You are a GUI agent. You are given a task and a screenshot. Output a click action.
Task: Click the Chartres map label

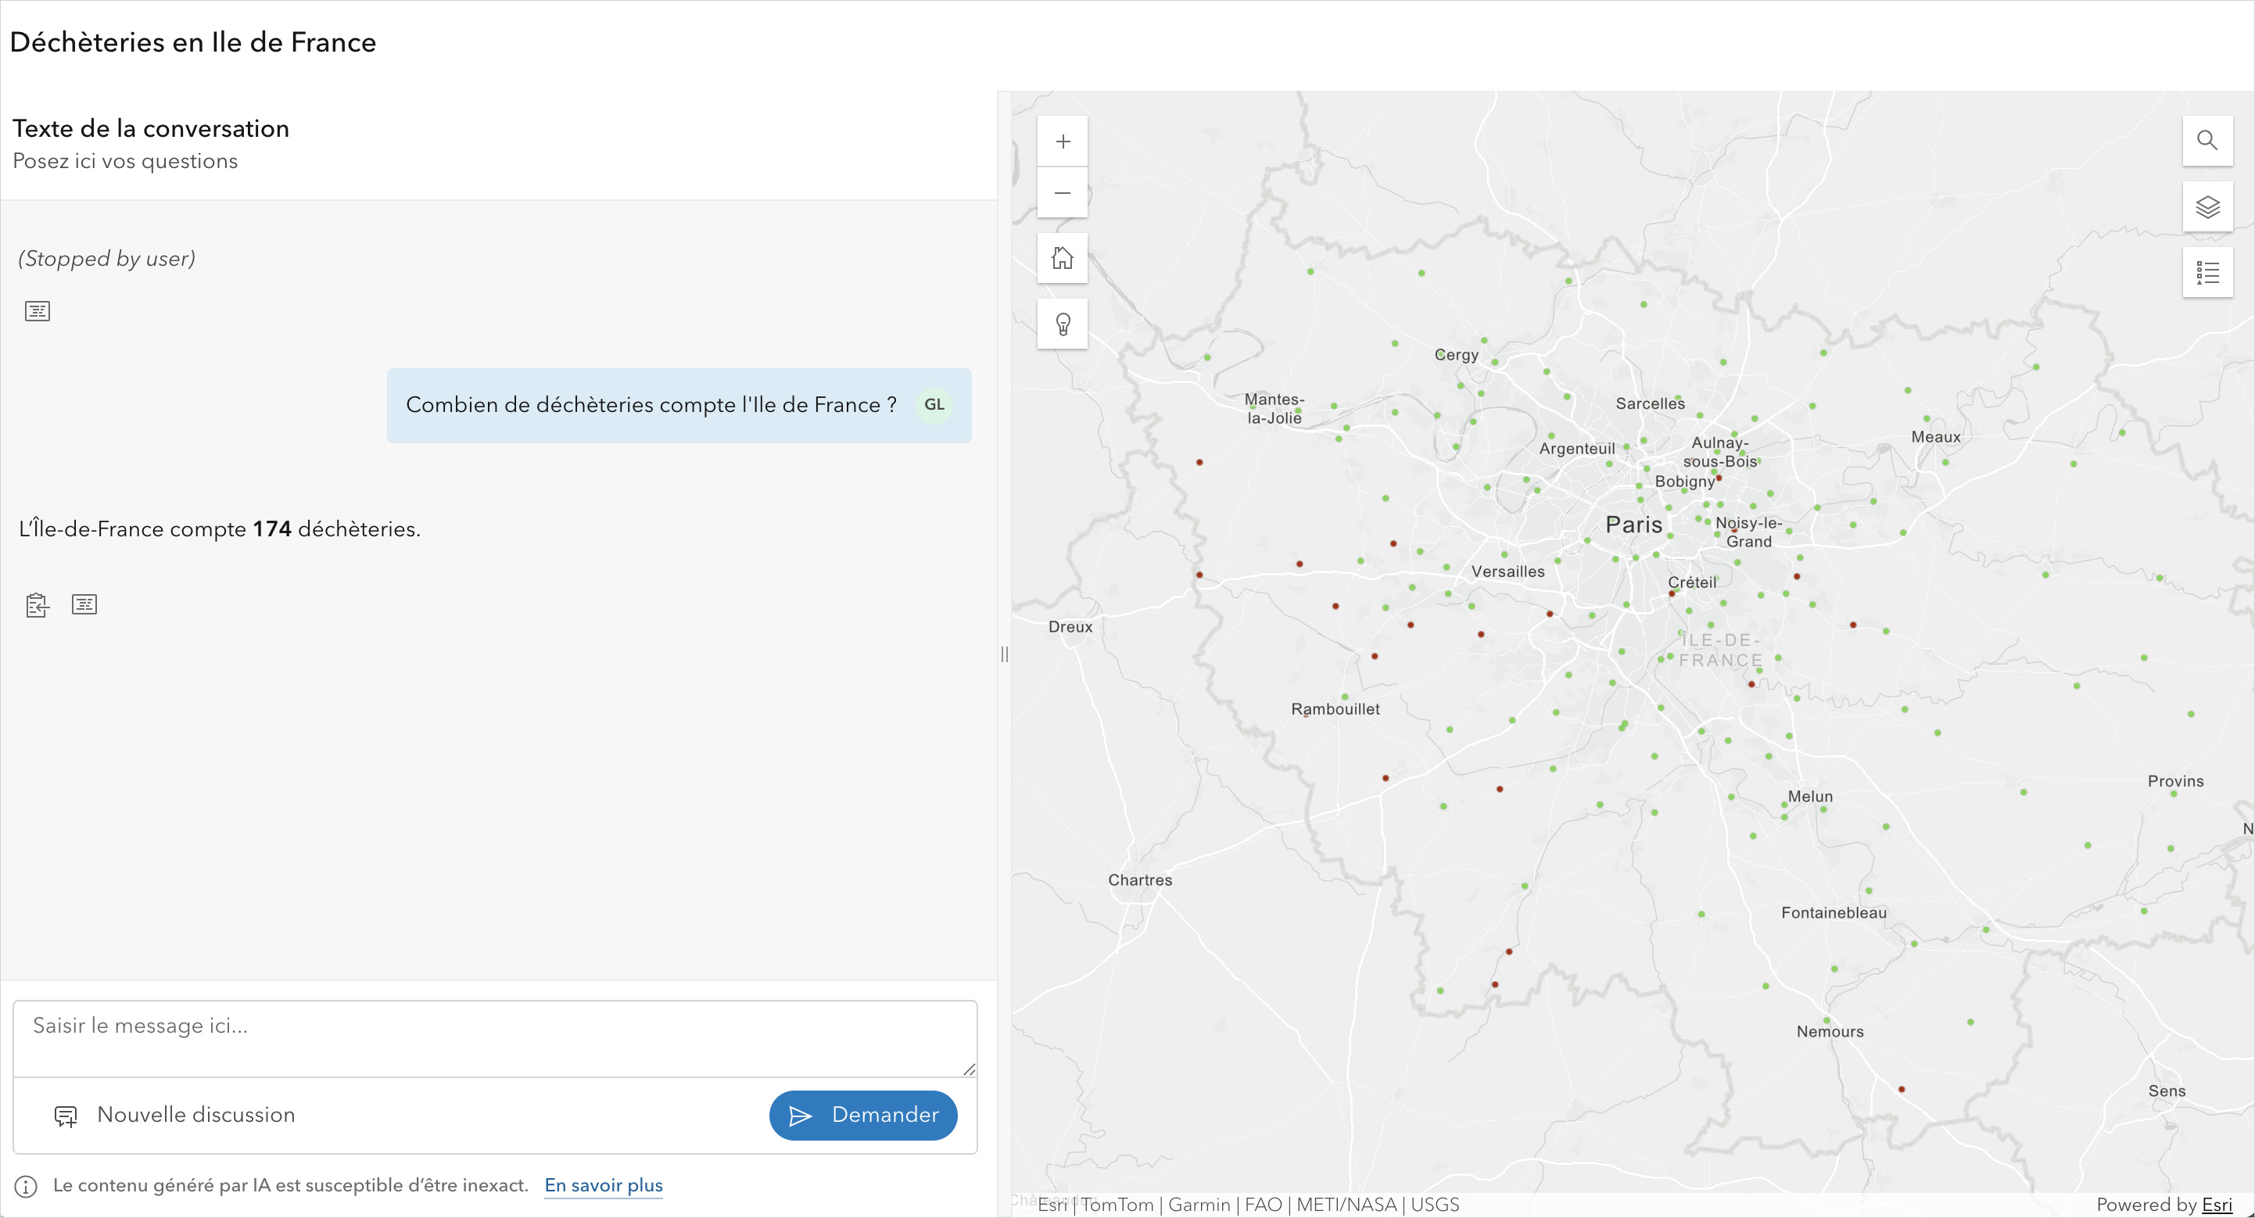pyautogui.click(x=1140, y=880)
